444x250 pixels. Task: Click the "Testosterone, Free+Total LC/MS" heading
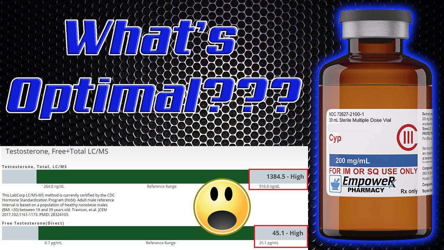coord(57,151)
